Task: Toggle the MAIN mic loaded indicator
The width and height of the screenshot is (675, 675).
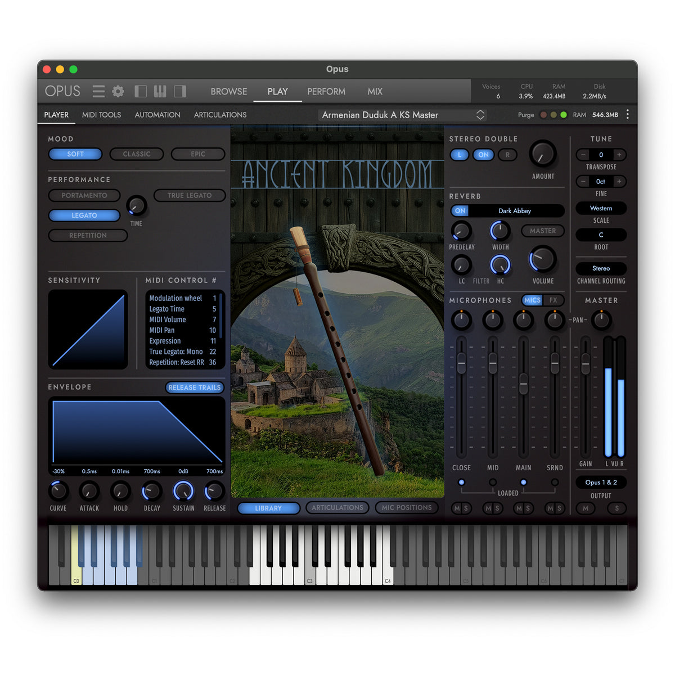Action: tap(524, 482)
